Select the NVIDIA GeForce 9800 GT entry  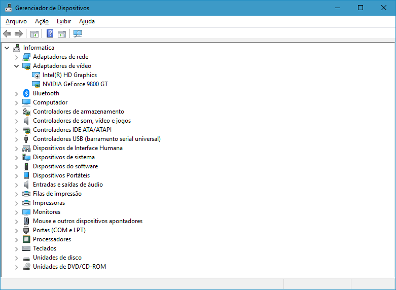tap(75, 84)
